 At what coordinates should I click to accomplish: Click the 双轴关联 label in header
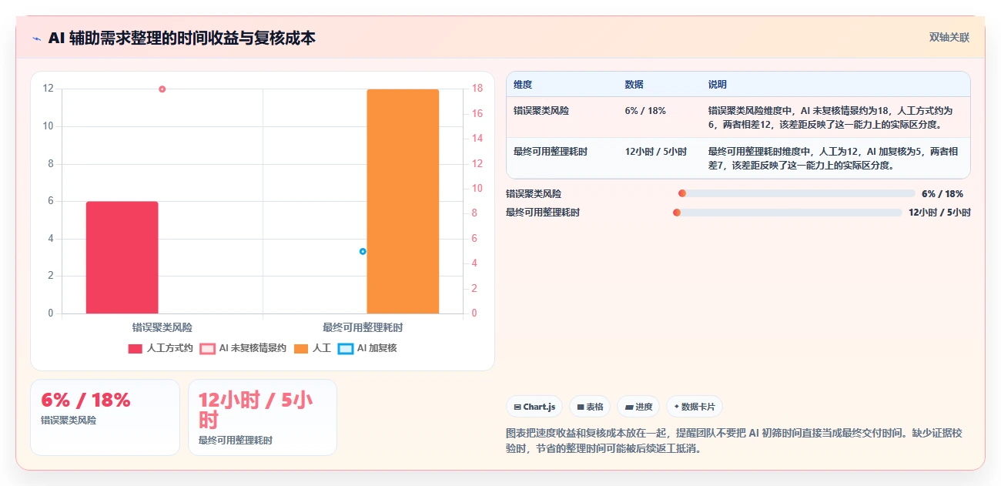pos(949,37)
